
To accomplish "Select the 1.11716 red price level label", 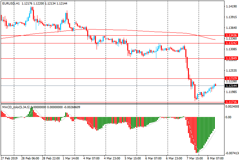I will click(x=231, y=102).
